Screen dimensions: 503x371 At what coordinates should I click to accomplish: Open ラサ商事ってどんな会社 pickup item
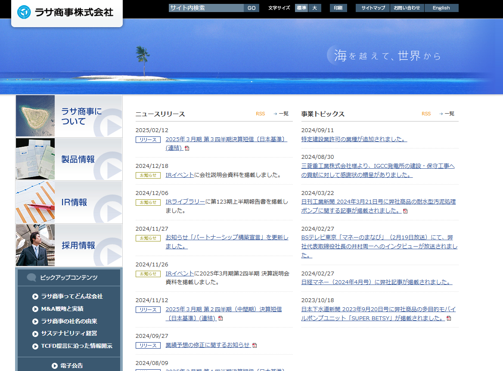coord(72,296)
